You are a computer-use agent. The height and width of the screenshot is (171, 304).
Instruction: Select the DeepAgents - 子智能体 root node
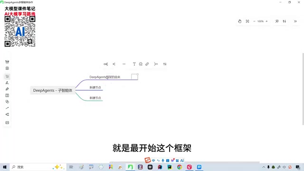pyautogui.click(x=53, y=90)
